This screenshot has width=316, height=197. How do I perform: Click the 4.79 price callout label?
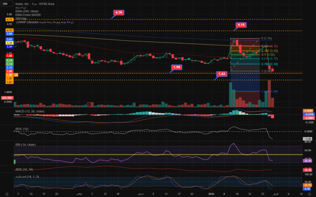pos(119,13)
